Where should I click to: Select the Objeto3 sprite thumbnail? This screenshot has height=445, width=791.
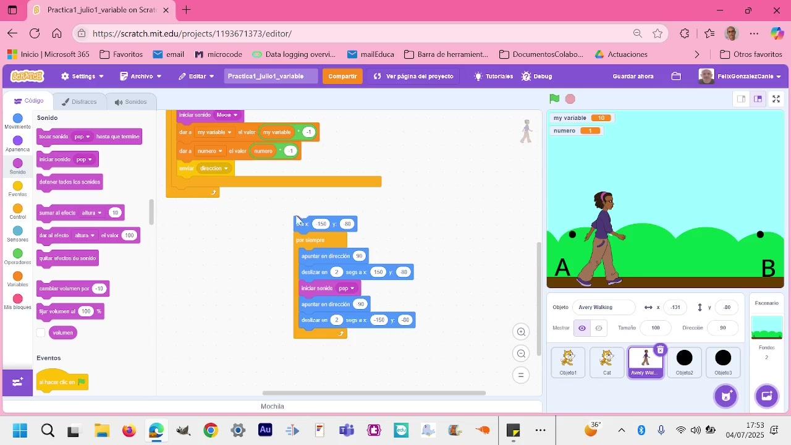(723, 362)
